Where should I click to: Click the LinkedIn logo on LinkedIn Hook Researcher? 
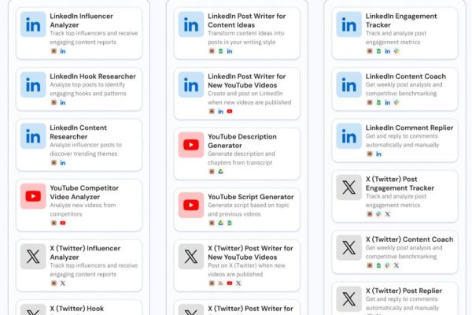33,85
